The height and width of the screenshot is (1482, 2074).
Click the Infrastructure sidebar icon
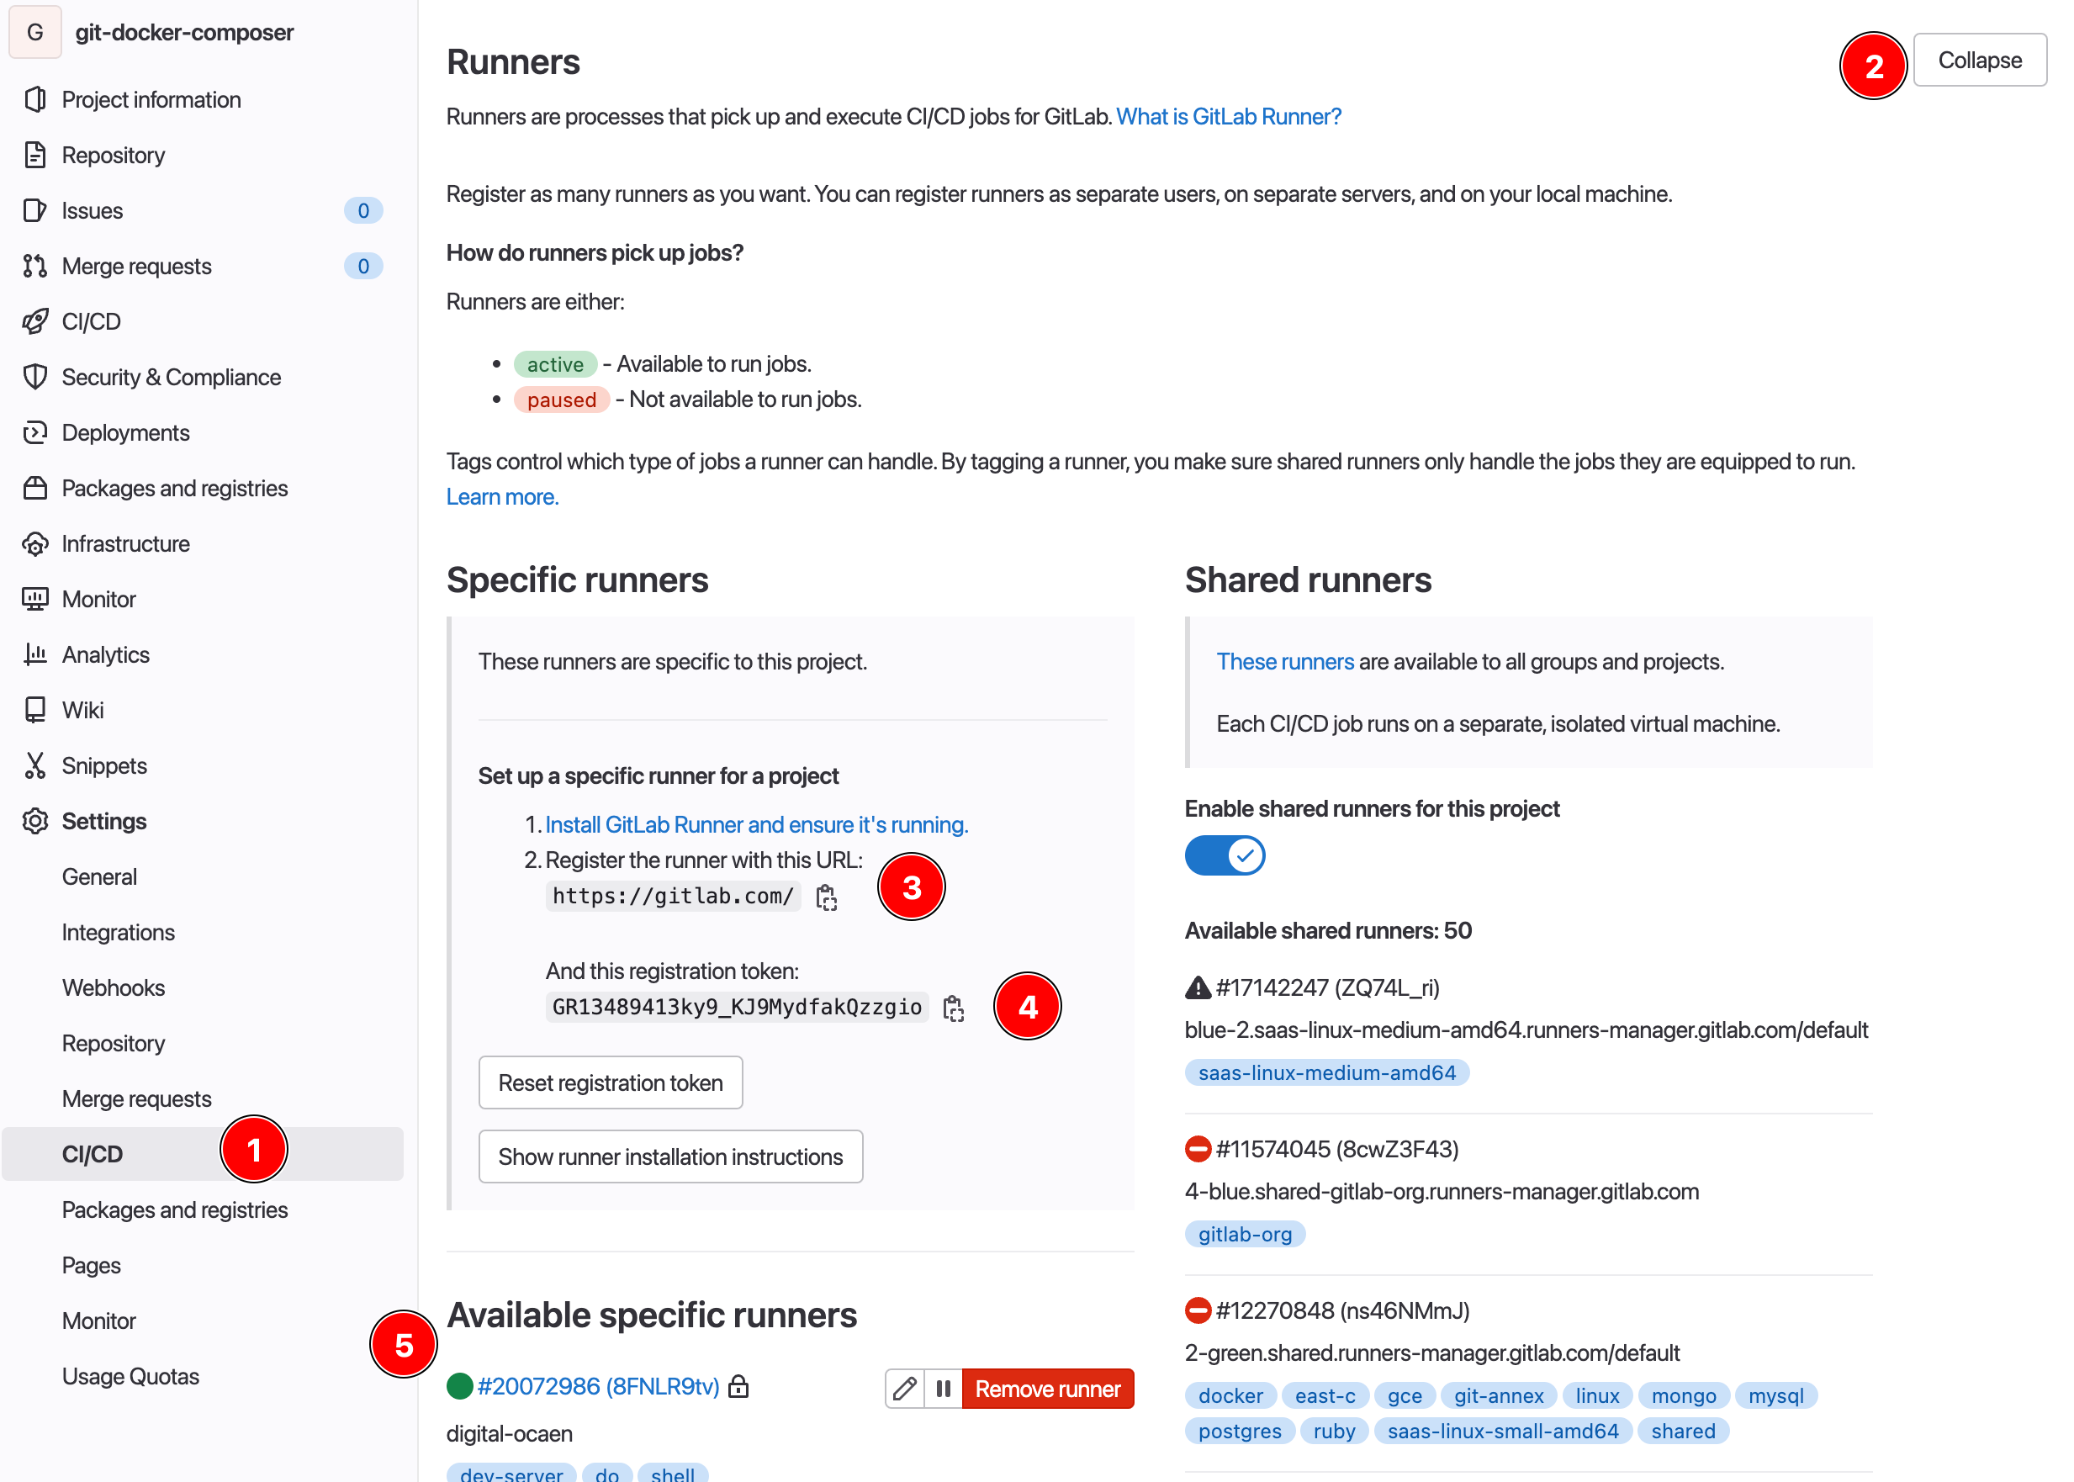(x=34, y=544)
